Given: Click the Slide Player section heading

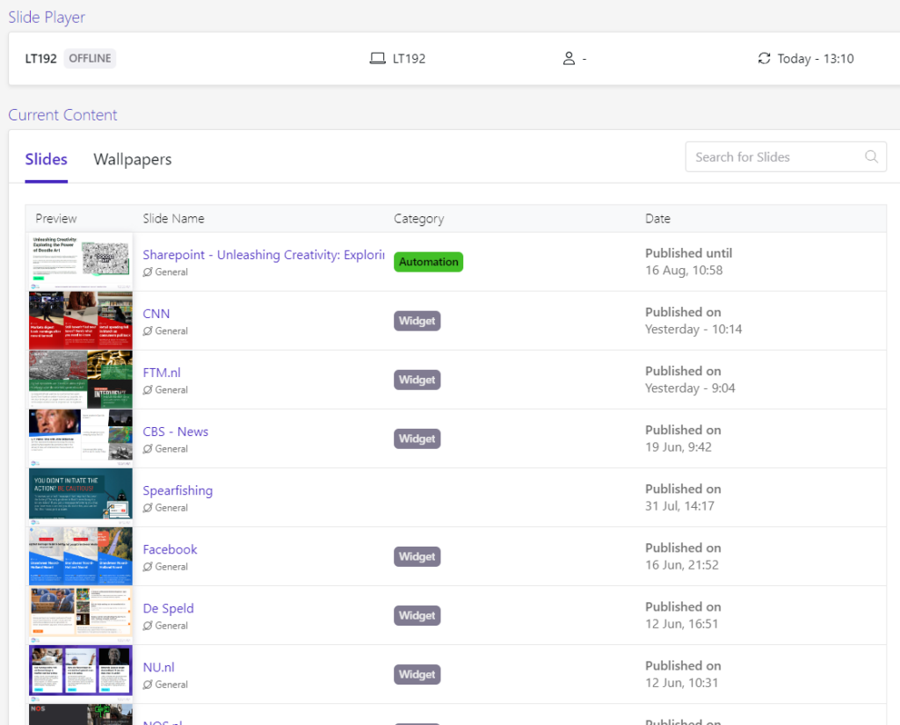Looking at the screenshot, I should point(47,18).
